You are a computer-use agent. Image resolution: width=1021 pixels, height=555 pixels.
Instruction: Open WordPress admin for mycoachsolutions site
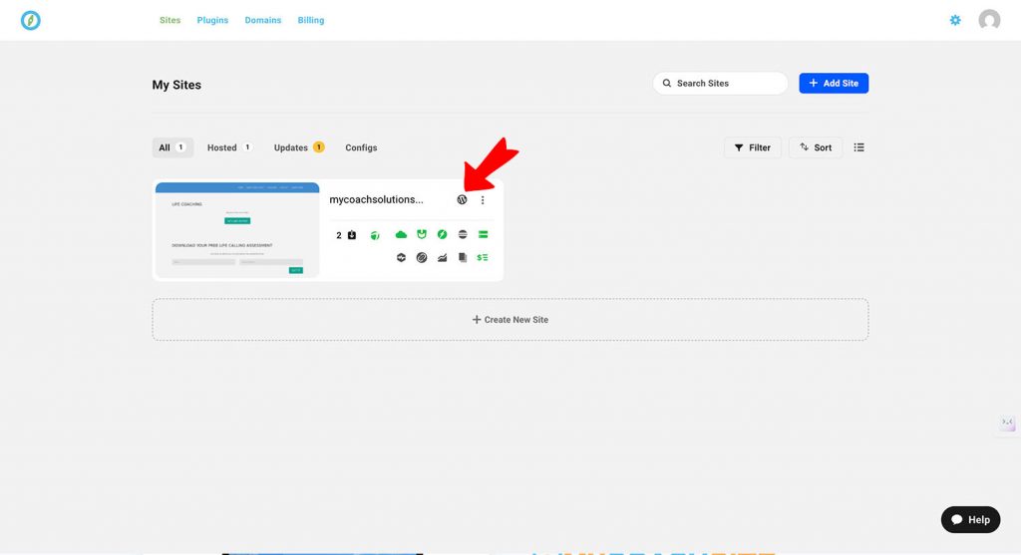(x=462, y=200)
